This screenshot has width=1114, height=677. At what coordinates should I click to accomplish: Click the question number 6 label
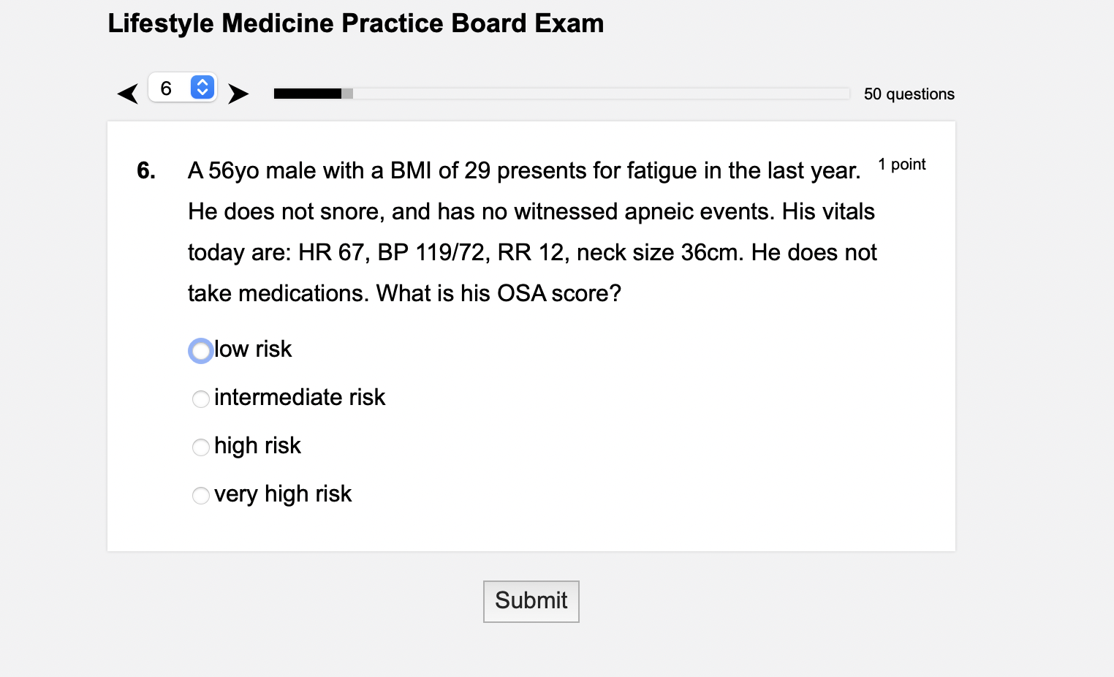pos(146,170)
